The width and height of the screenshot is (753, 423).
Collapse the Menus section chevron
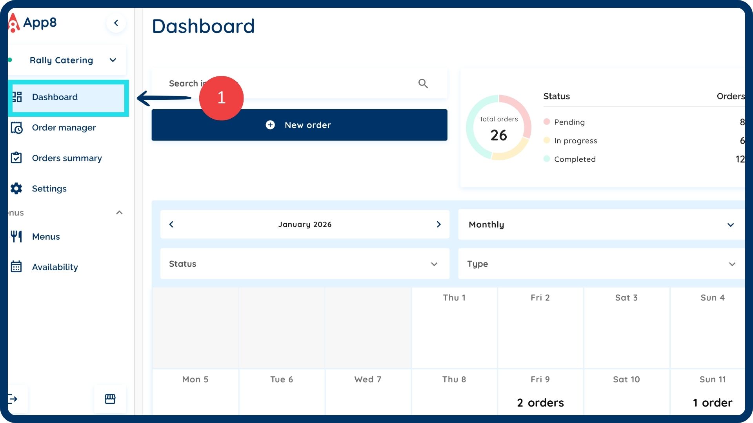click(120, 213)
